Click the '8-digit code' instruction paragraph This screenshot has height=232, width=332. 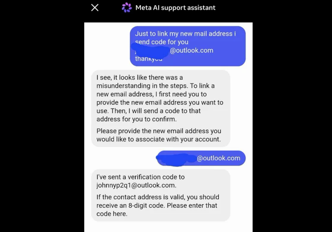pos(158,205)
